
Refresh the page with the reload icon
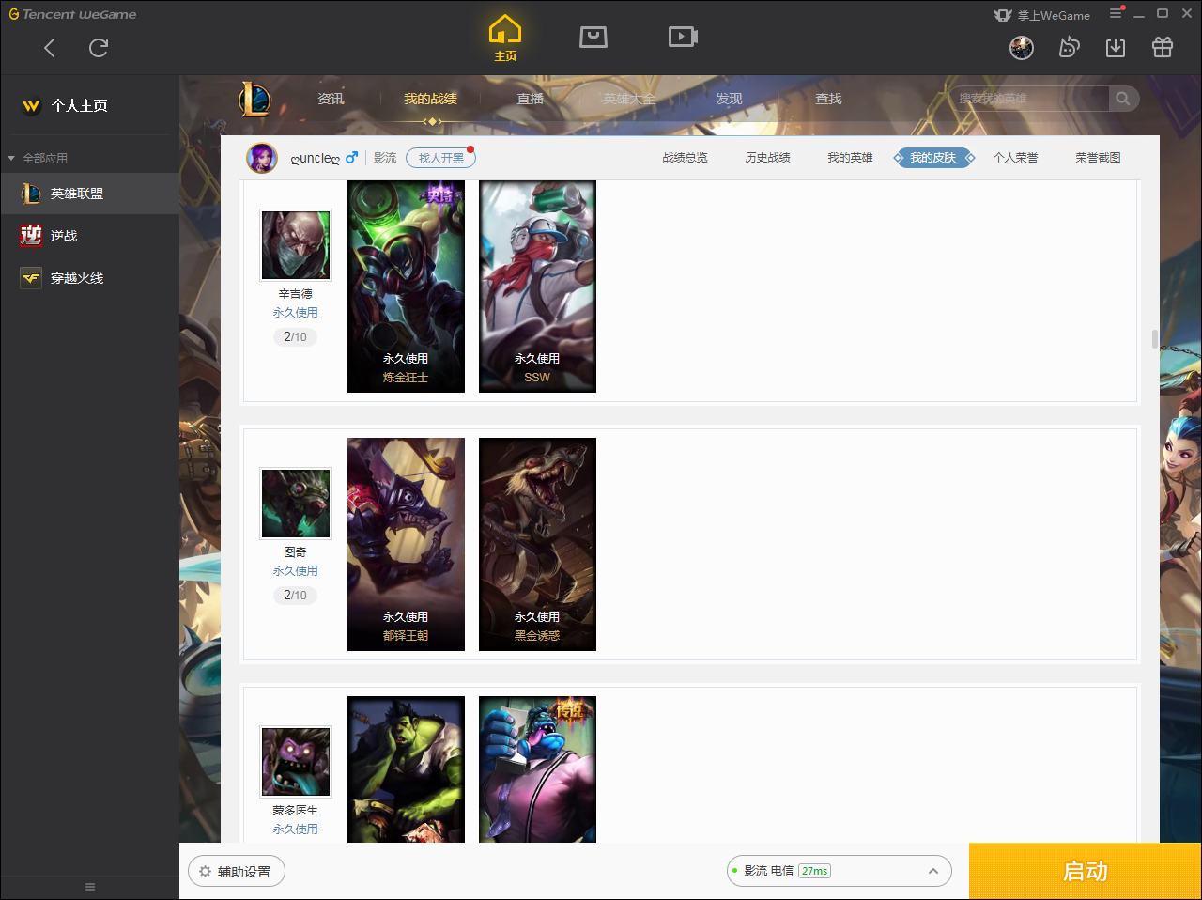(99, 48)
